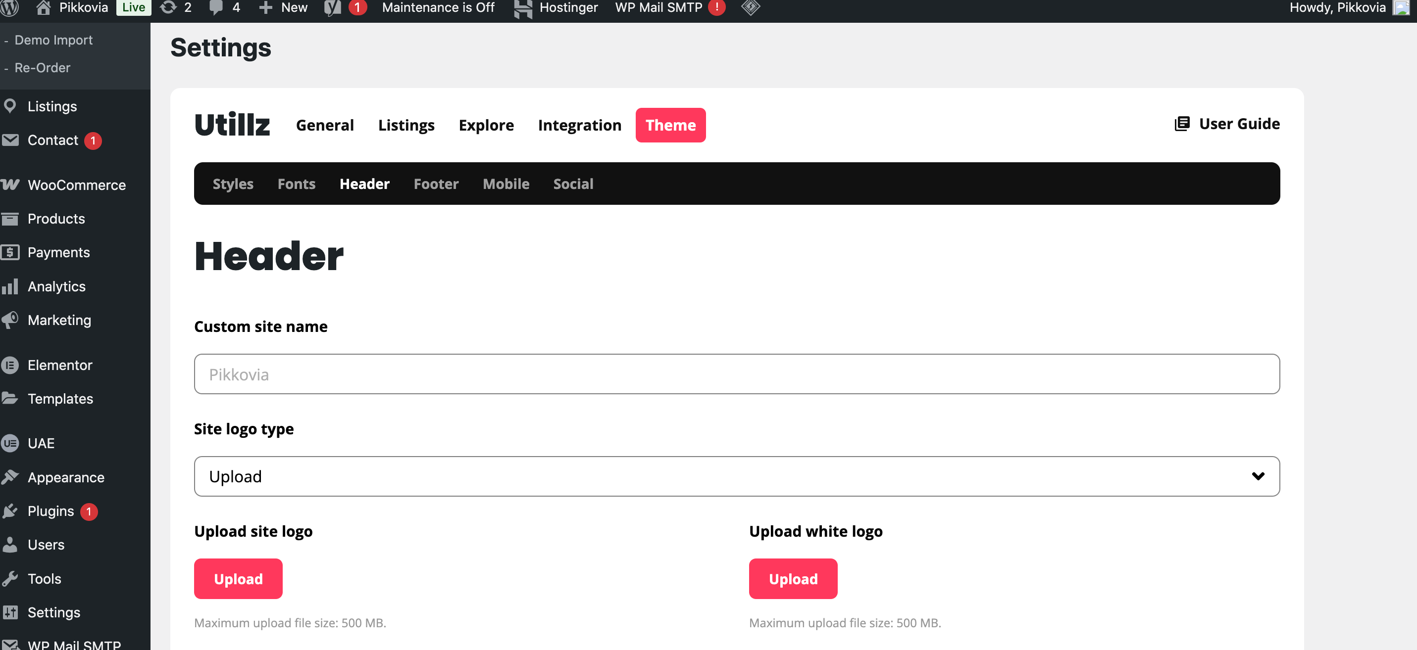Click the Contact envelope icon

click(x=10, y=140)
